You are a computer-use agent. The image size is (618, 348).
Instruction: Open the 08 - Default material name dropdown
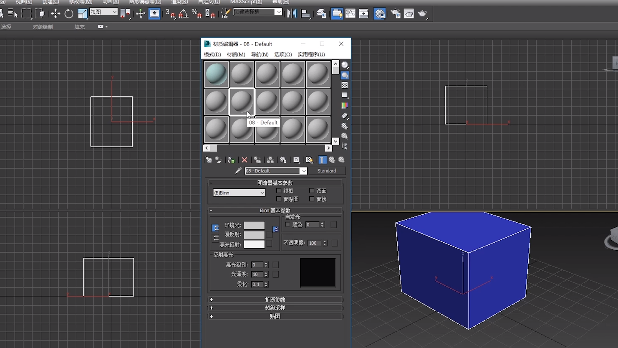click(276, 171)
